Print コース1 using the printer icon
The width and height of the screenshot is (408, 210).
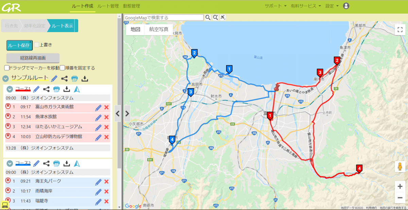click(x=56, y=89)
